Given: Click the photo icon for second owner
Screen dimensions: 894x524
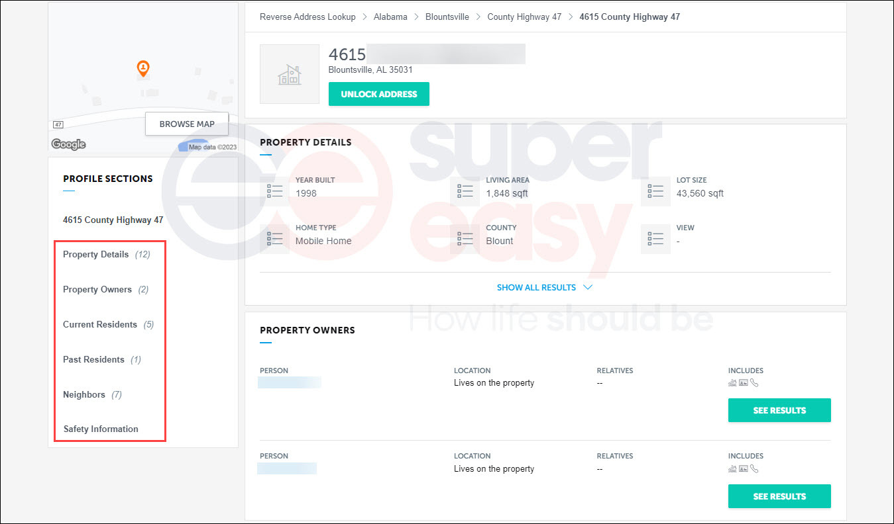Looking at the screenshot, I should coord(744,468).
